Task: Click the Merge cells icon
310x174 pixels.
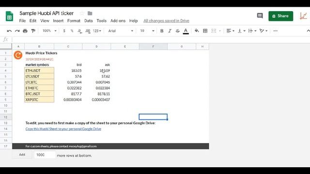Action: point(214,31)
